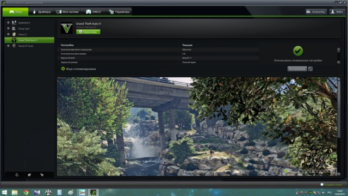Image resolution: width=348 pixels, height=196 pixels.
Task: Click the Fallout 3 Vault Boy icon
Action: pos(14,34)
